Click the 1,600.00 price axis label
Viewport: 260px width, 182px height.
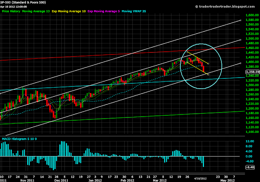click(252, 15)
